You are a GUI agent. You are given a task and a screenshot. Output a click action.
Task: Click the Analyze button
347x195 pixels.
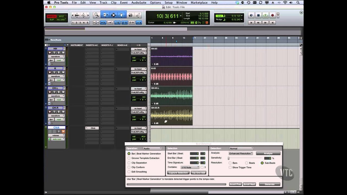pyautogui.click(x=268, y=153)
